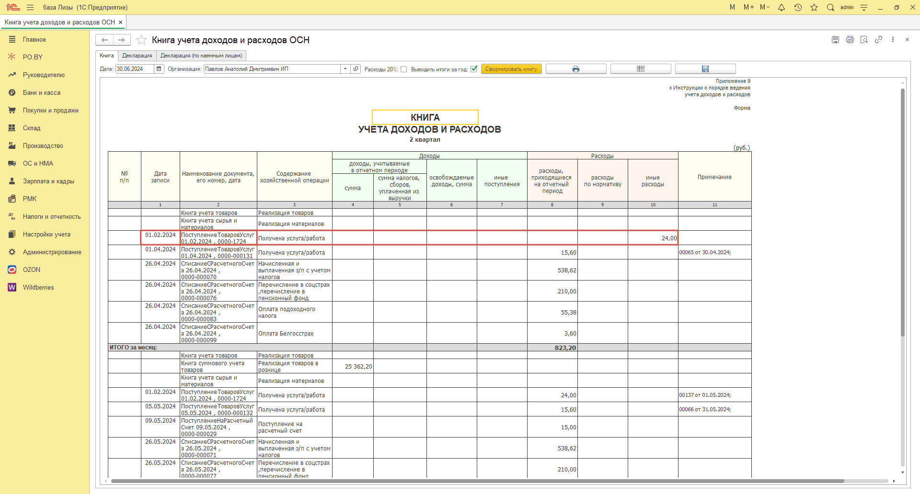Image resolution: width=920 pixels, height=494 pixels.
Task: Click the table view icon button
Action: (x=640, y=69)
